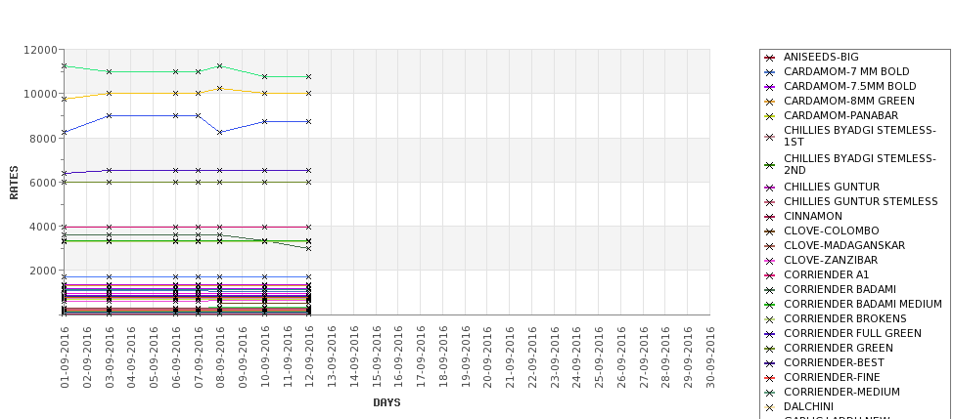The image size is (954, 419).
Task: Select the DALCHINI legend entry
Action: click(x=808, y=406)
